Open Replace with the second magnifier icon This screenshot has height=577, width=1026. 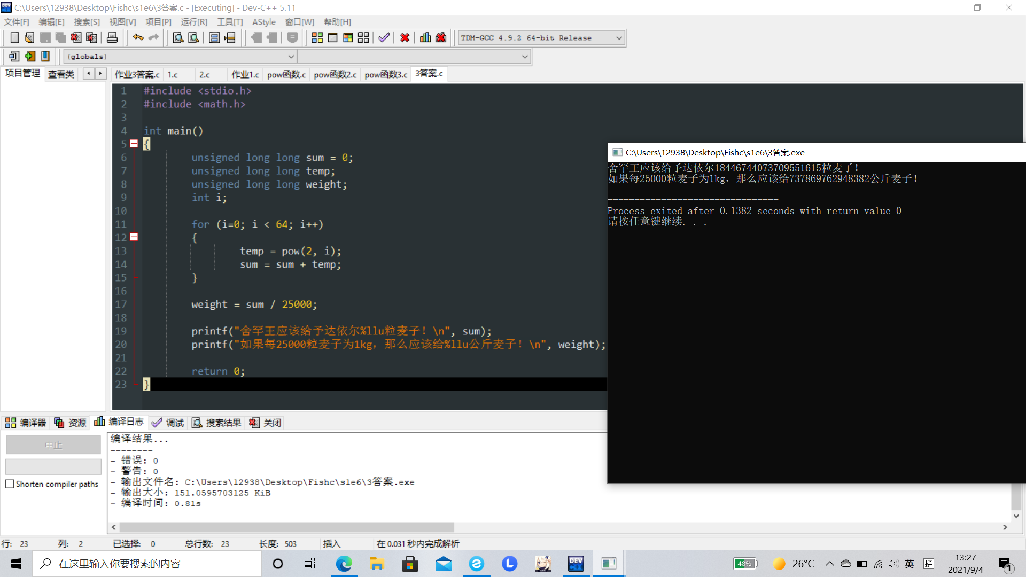(x=194, y=38)
